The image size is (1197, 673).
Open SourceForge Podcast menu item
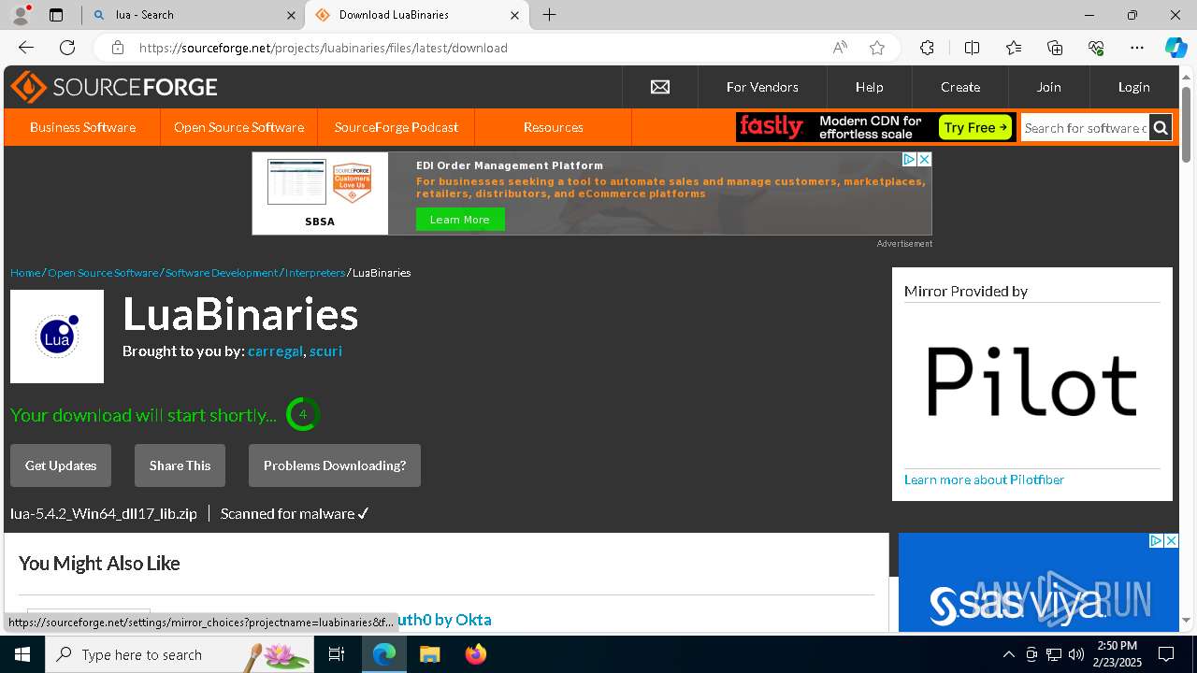(x=397, y=127)
